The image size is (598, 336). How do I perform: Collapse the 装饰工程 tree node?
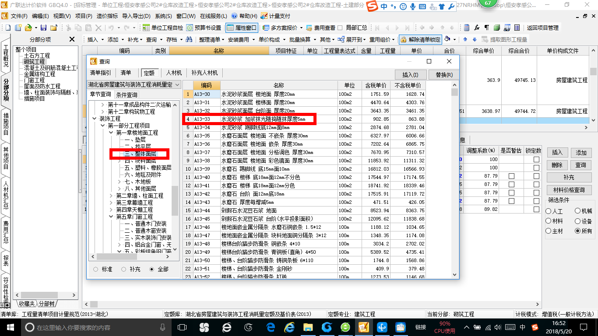coord(95,119)
